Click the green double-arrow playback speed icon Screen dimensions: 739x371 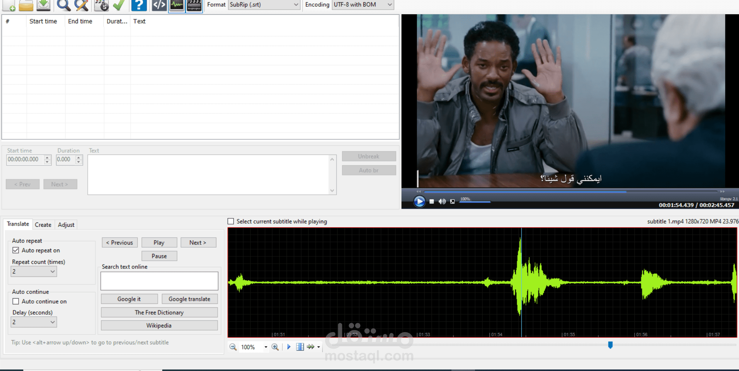tap(310, 347)
